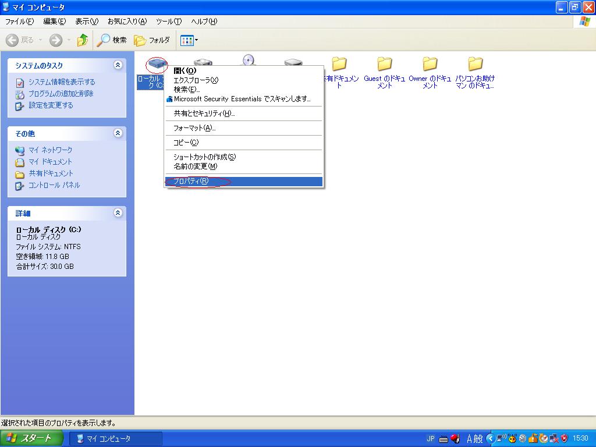Choose 開く(O) in context menu

(244, 70)
